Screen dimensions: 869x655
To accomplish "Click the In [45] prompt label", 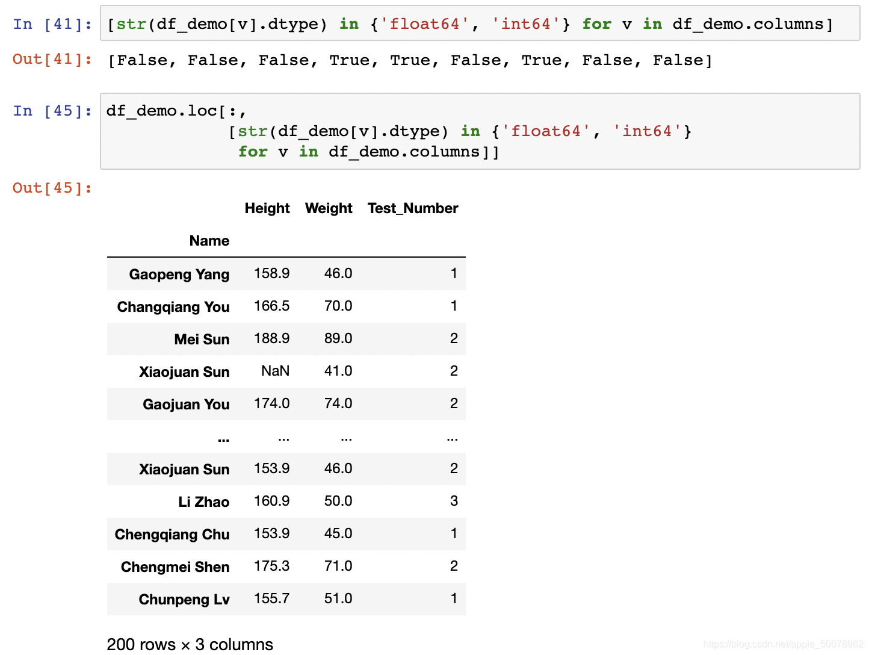I will [52, 111].
